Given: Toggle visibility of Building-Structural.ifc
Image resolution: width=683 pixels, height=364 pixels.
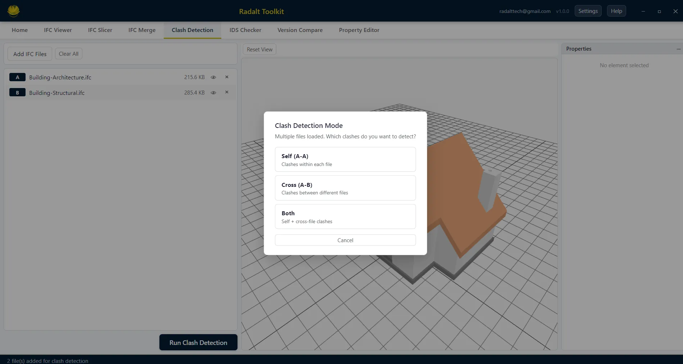Looking at the screenshot, I should coord(213,93).
